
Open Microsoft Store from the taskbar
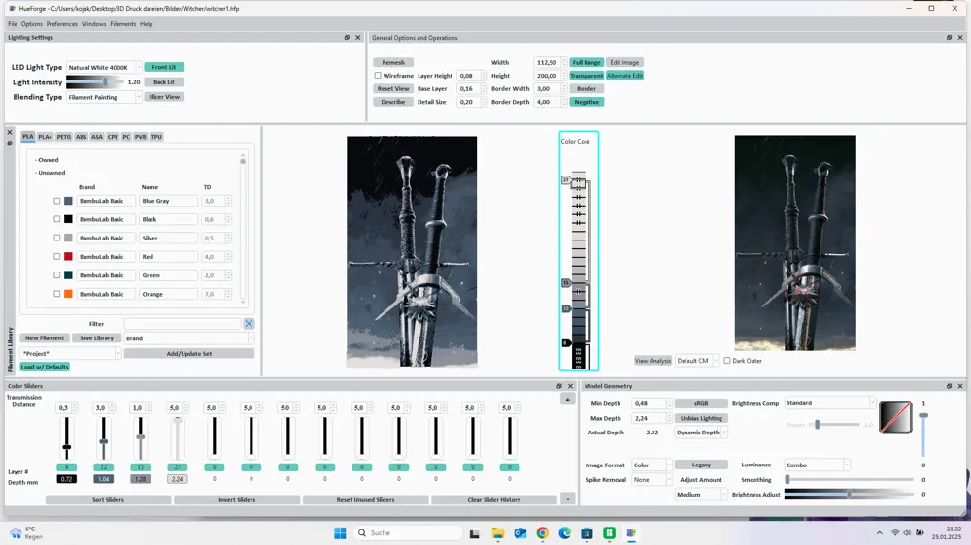pyautogui.click(x=587, y=533)
